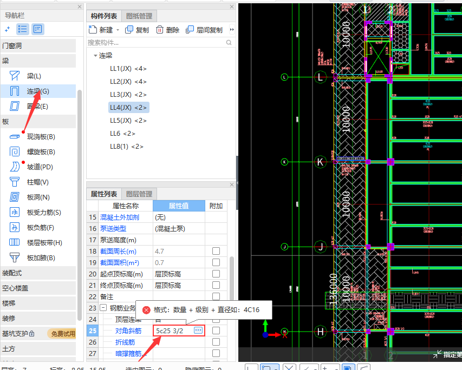Close the 构件列表 component list panel
The width and height of the screenshot is (462, 370).
232,6
